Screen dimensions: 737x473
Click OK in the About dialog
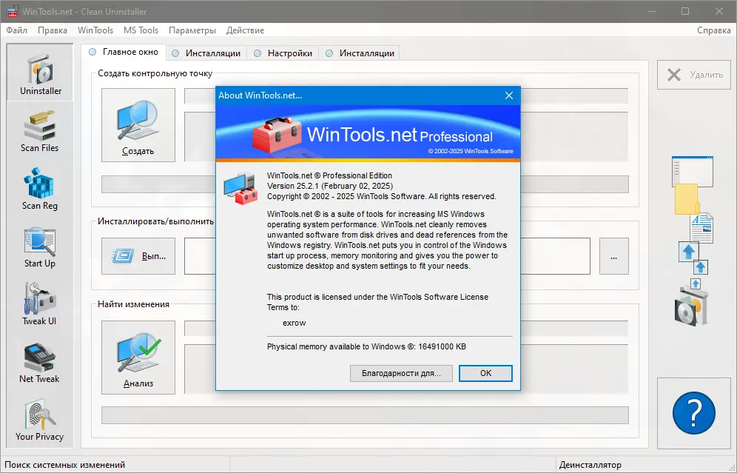[485, 373]
